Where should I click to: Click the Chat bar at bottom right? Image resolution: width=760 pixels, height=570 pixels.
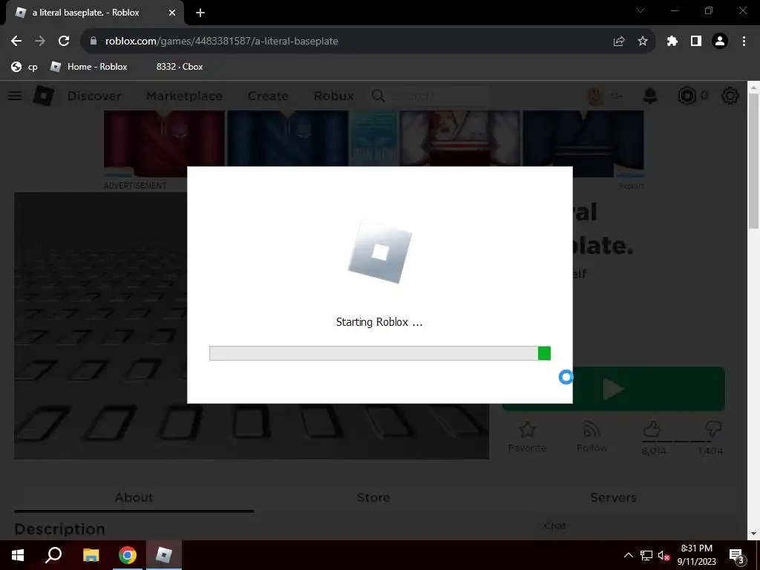[x=635, y=526]
